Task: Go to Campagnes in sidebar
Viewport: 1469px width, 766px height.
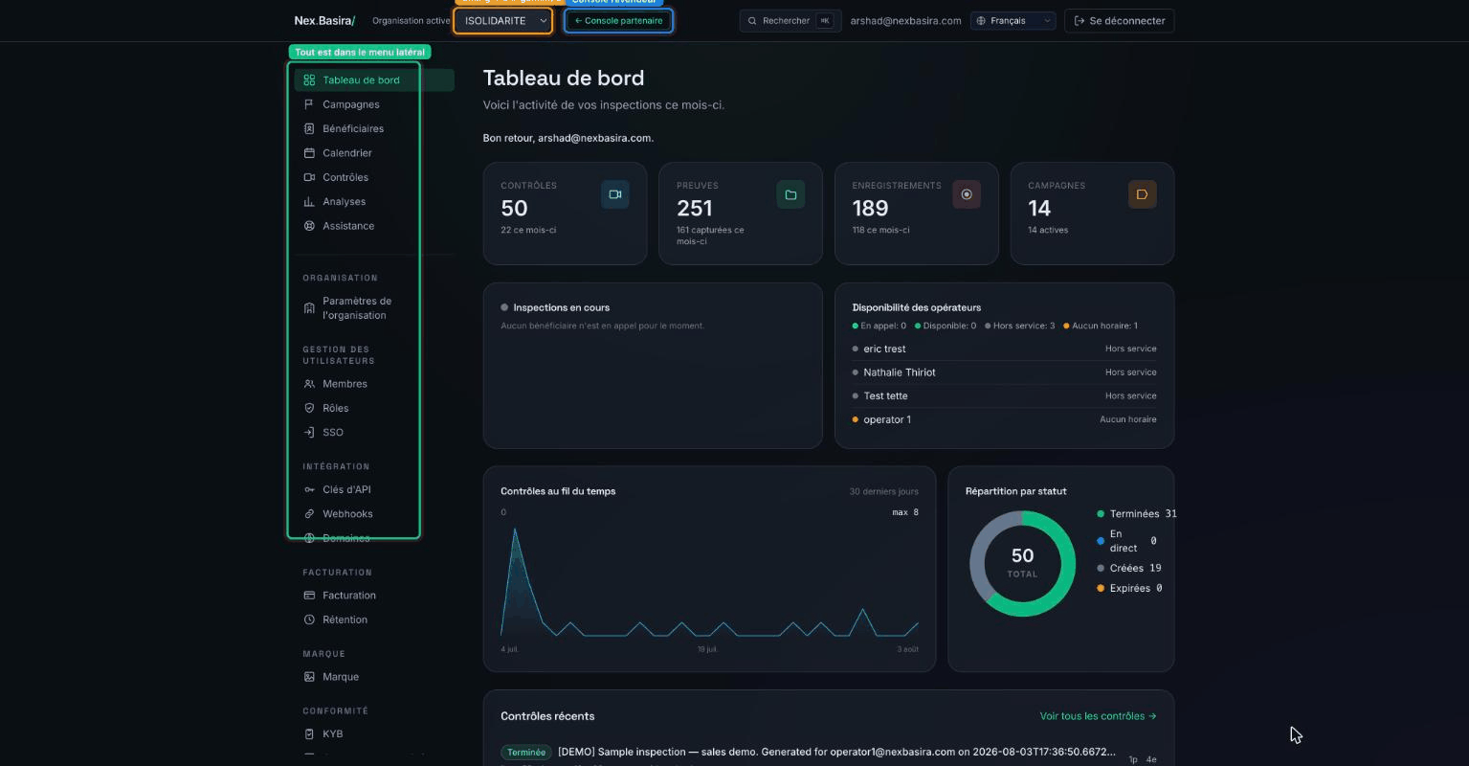Action: [374, 104]
